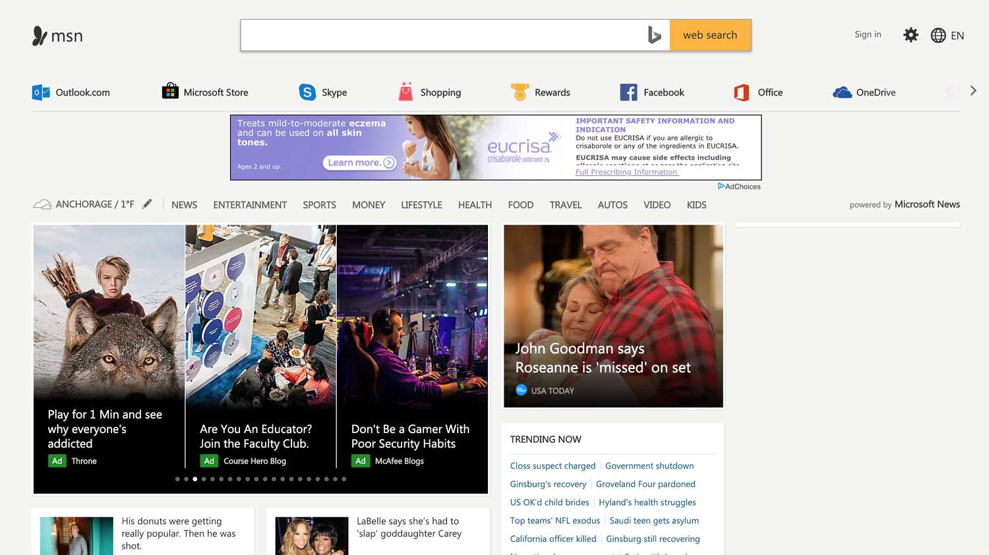The image size is (989, 555).
Task: Select the LIFESTYLE section
Action: coord(421,205)
